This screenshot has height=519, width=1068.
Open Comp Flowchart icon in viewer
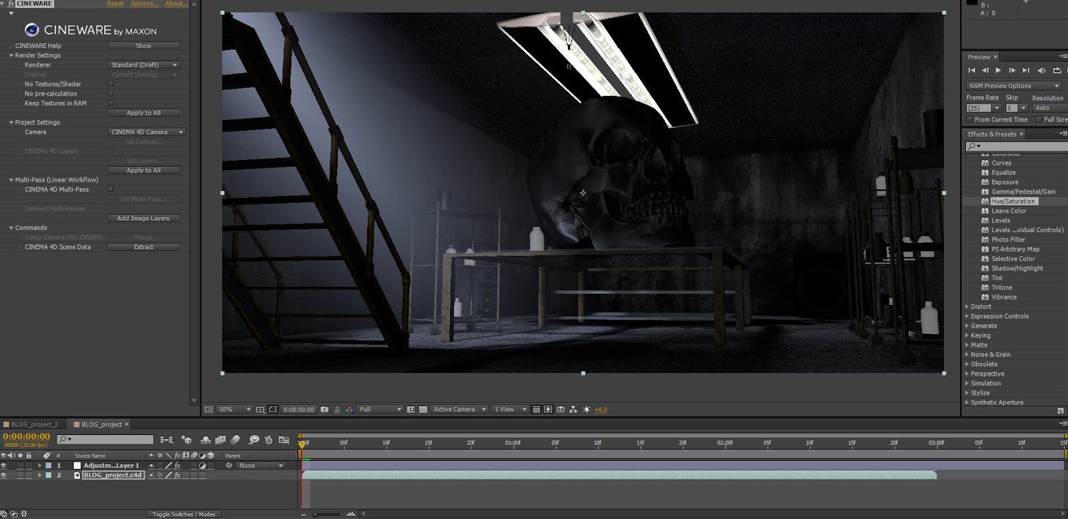click(573, 410)
